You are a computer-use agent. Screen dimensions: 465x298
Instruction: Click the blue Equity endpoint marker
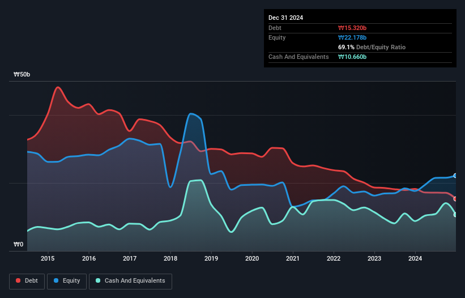455,176
